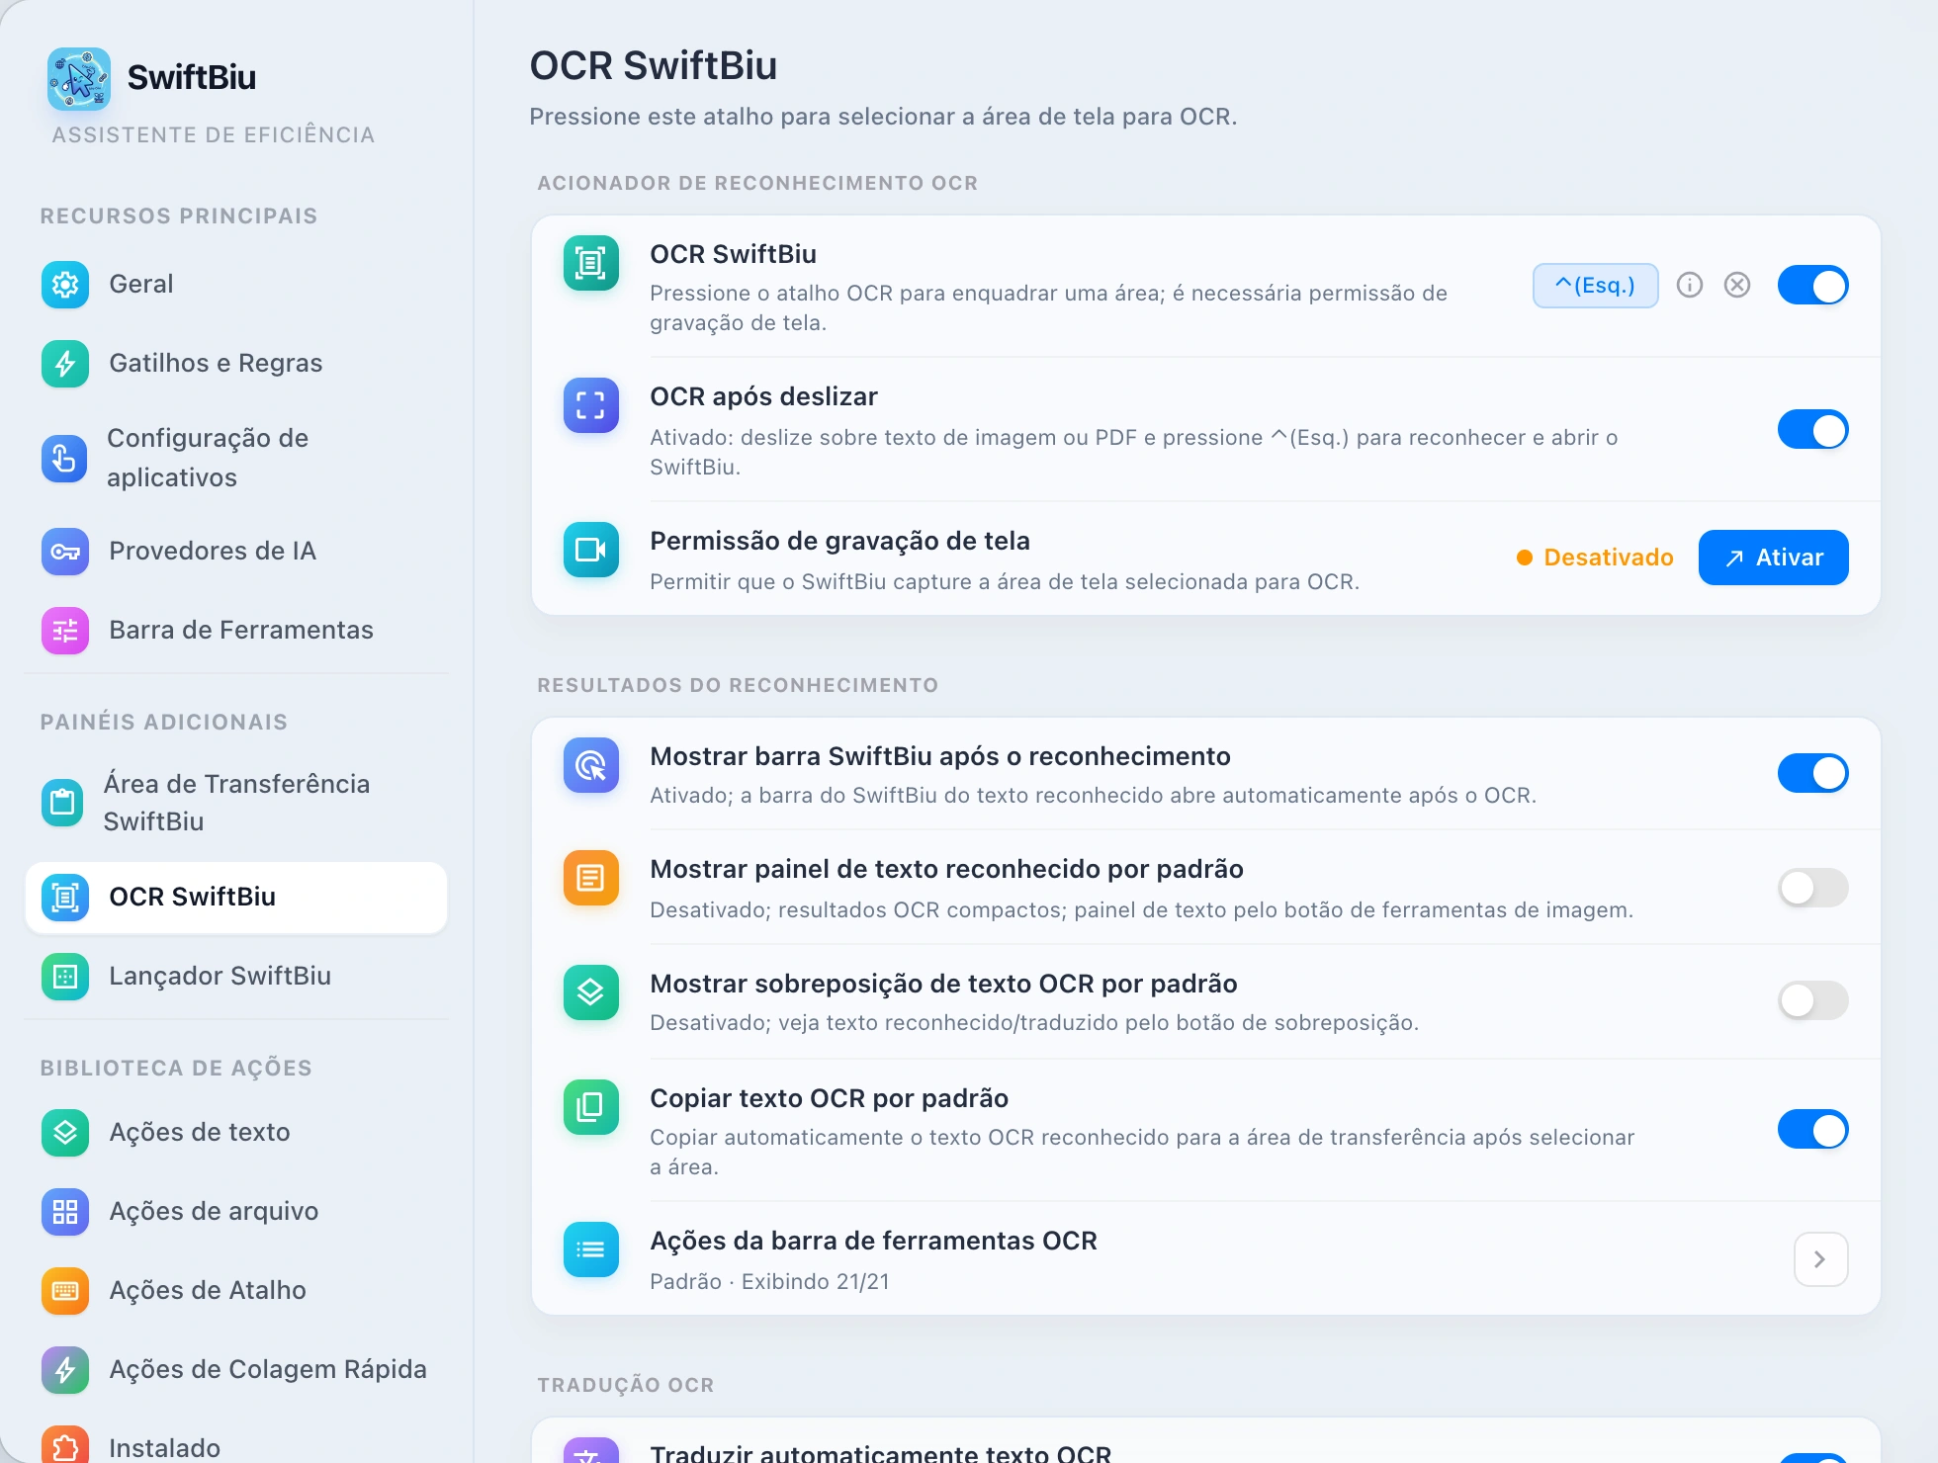Open Ações de arquivo

click(235, 1212)
